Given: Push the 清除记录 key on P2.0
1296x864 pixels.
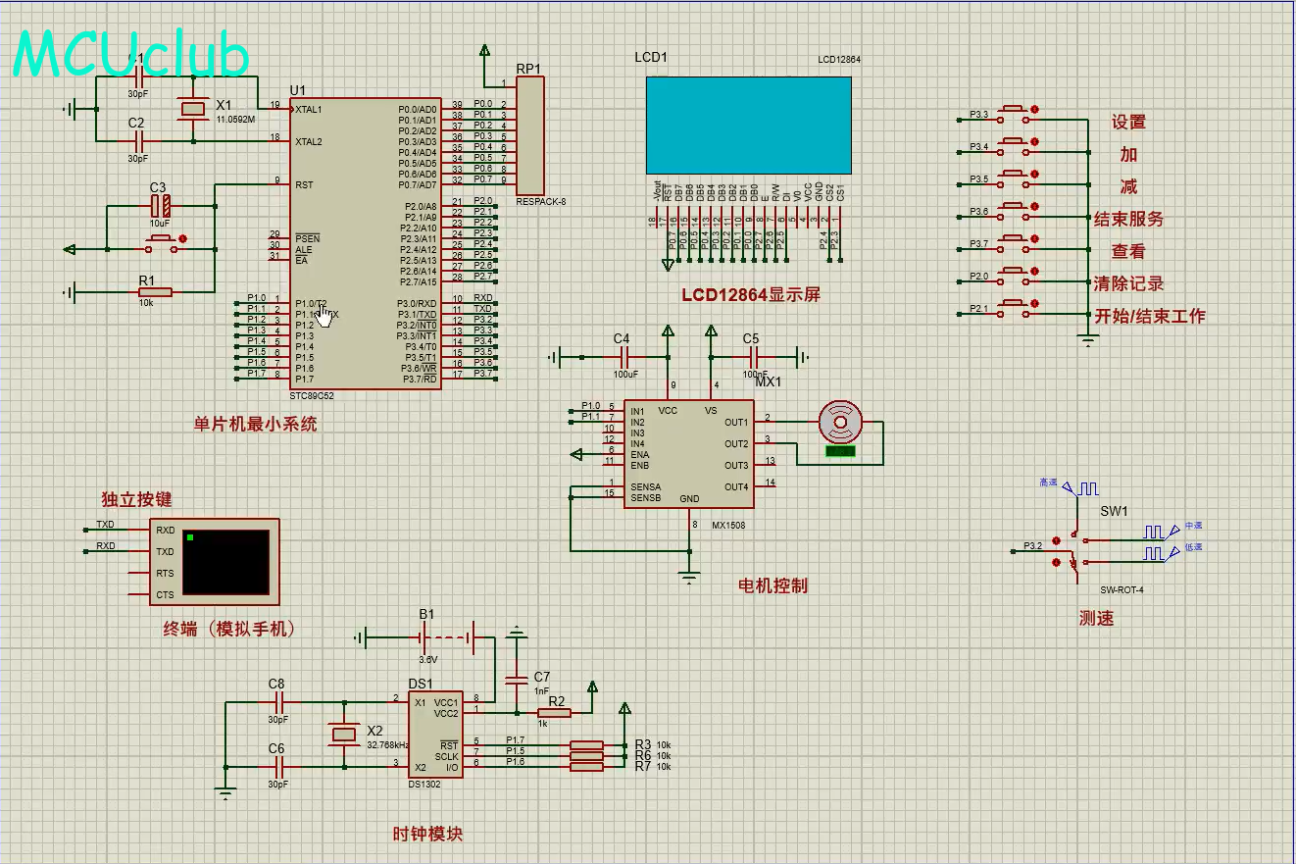Looking at the screenshot, I should click(x=1013, y=277).
